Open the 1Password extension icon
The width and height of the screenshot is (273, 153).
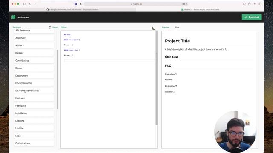76,4
